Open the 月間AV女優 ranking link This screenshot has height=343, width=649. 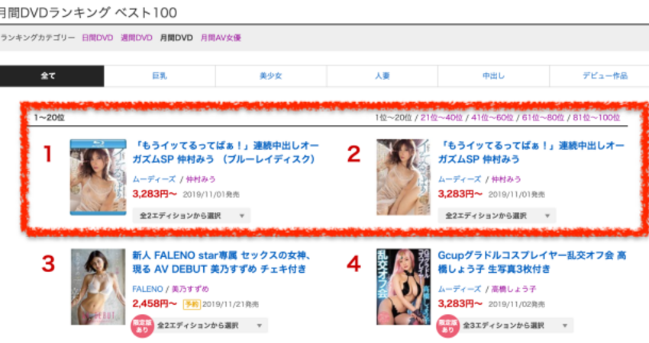[221, 37]
